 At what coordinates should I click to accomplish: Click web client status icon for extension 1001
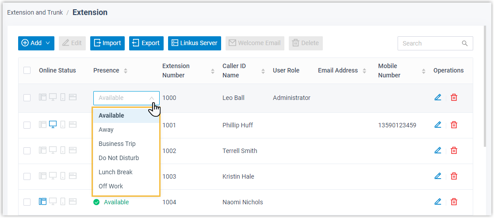(73, 125)
